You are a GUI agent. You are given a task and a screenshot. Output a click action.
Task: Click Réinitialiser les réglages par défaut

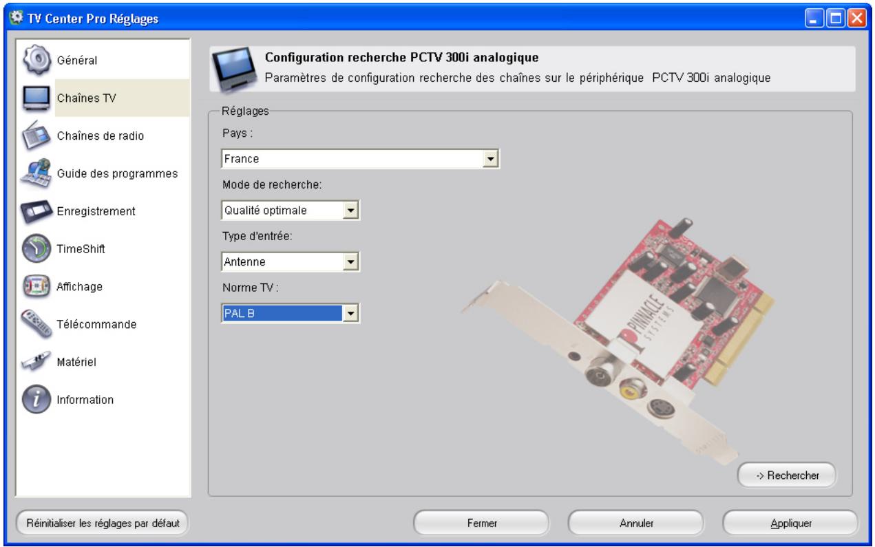tap(103, 523)
